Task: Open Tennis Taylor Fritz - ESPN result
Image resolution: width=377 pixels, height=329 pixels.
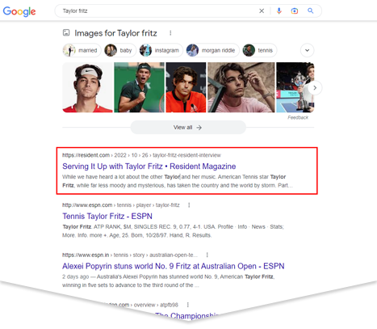Action: point(107,216)
